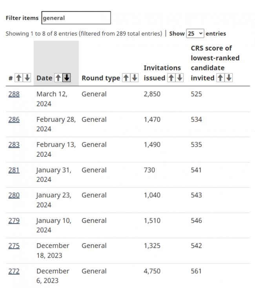Image resolution: width=255 pixels, height=288 pixels.
Task: Open round 288 link
Action: [x=14, y=94]
